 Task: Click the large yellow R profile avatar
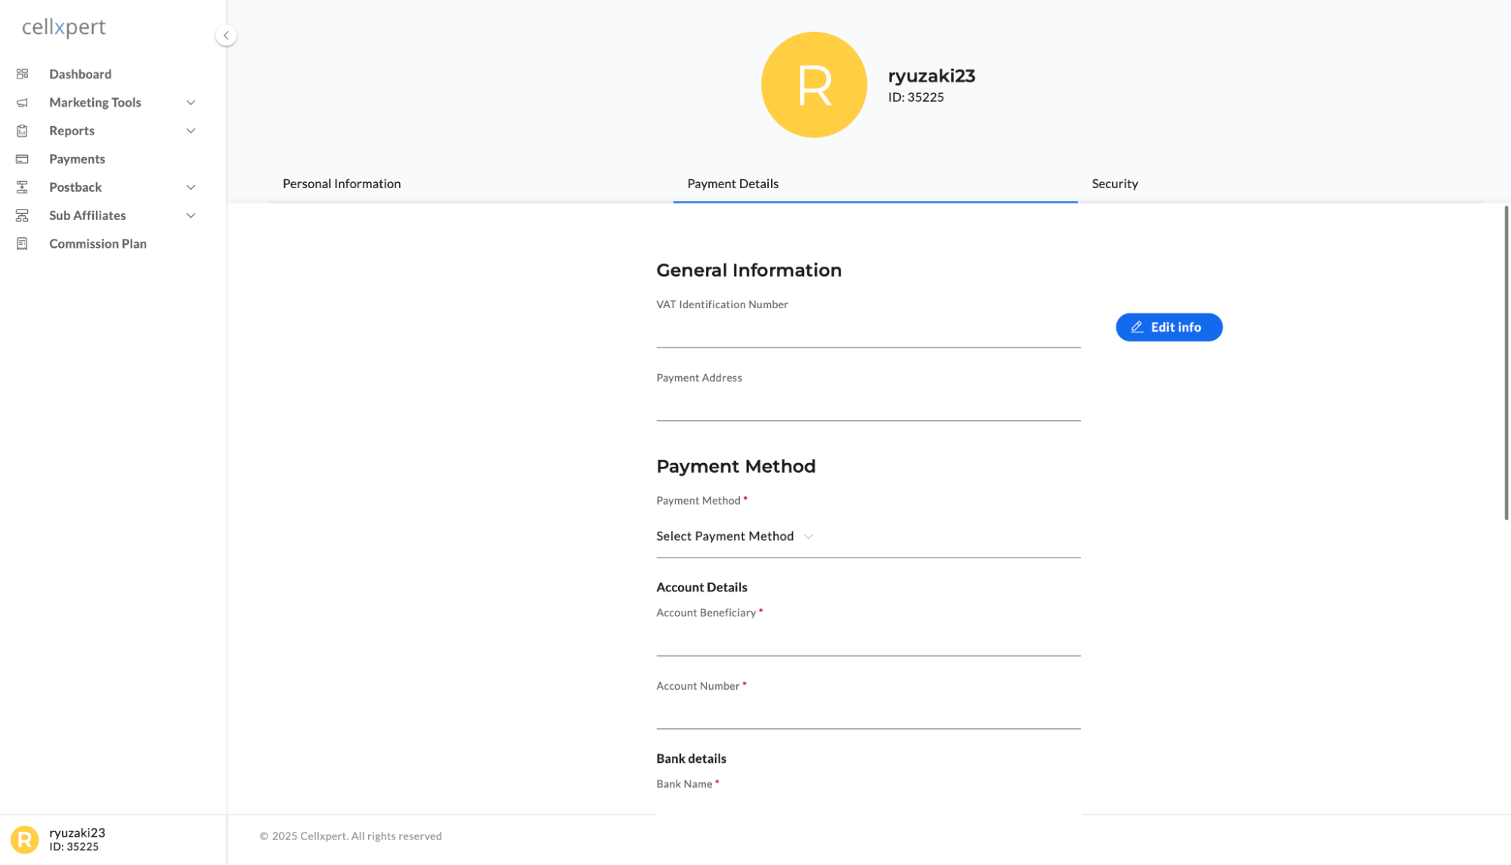(814, 85)
